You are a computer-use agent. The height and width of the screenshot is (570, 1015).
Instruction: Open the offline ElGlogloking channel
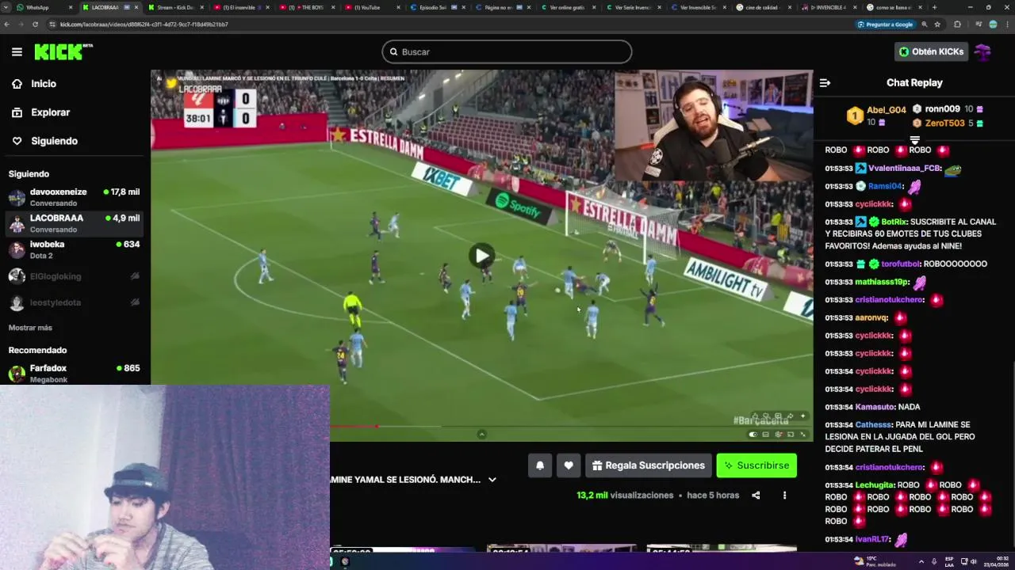pyautogui.click(x=75, y=276)
